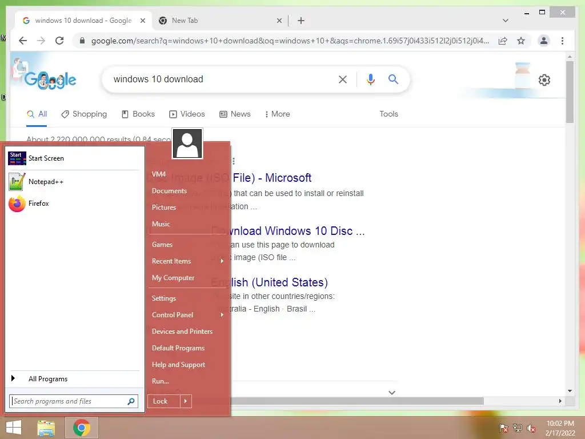Click the network tray icon
This screenshot has width=585, height=439.
click(518, 428)
